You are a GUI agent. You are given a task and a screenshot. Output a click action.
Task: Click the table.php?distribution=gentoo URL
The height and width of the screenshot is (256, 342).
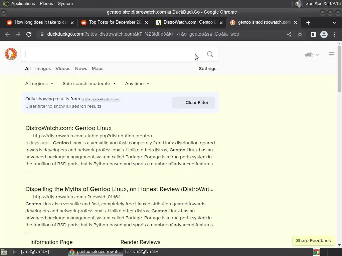point(93,136)
